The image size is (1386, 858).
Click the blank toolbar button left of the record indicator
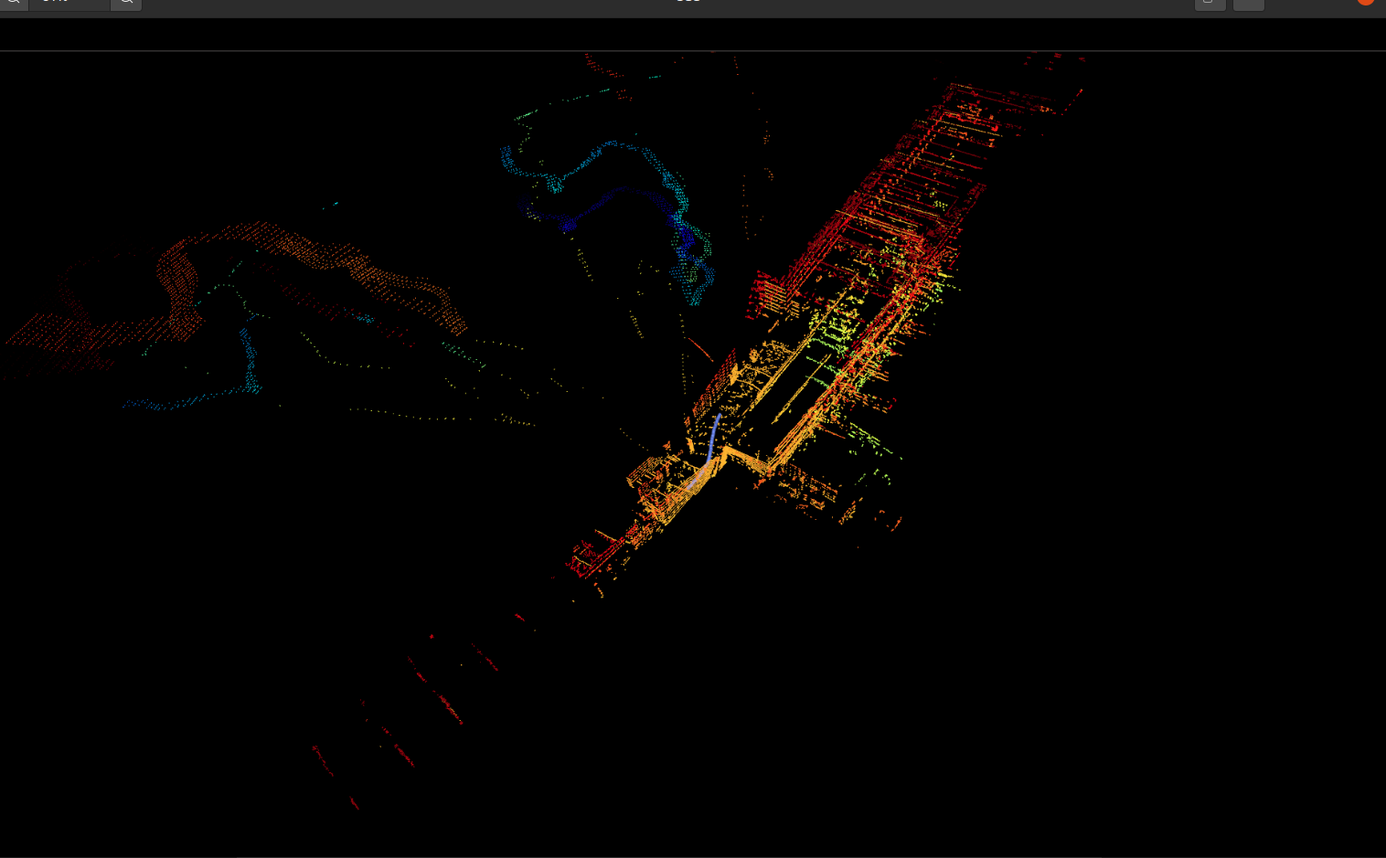1248,5
